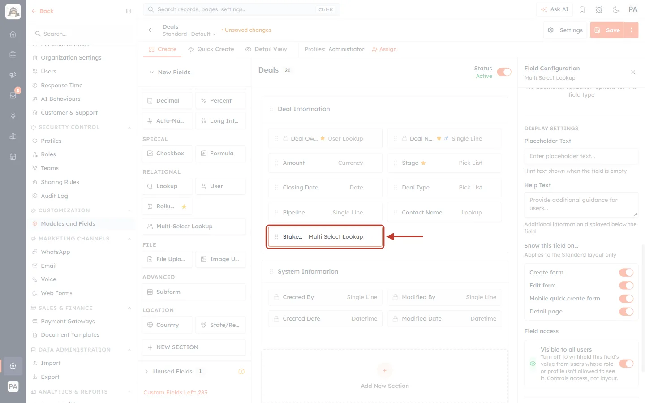Collapse the Marketing Channels sidebar group
The image size is (645, 403).
(x=129, y=239)
